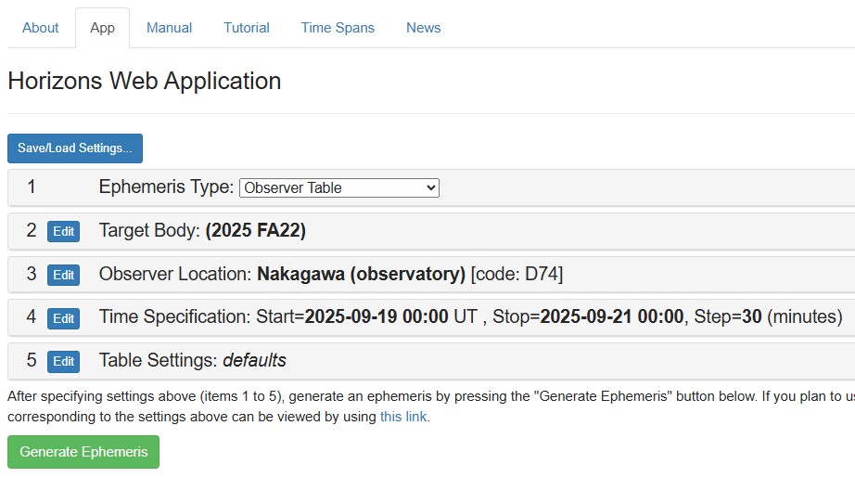Edit the Target Body setting
Viewport: 855px width, 477px height.
63,231
